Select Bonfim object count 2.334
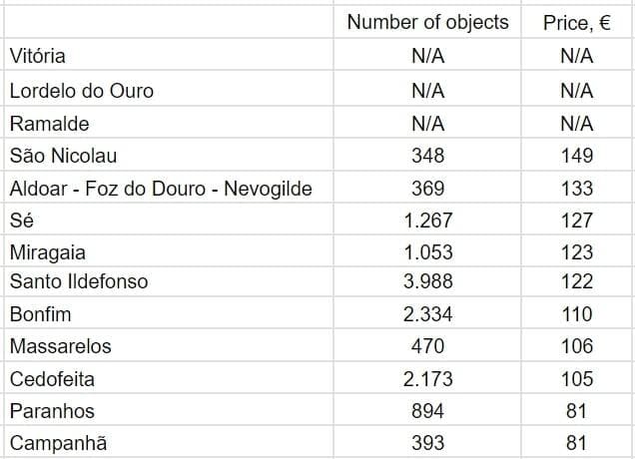The width and height of the screenshot is (635, 459). pyautogui.click(x=427, y=314)
